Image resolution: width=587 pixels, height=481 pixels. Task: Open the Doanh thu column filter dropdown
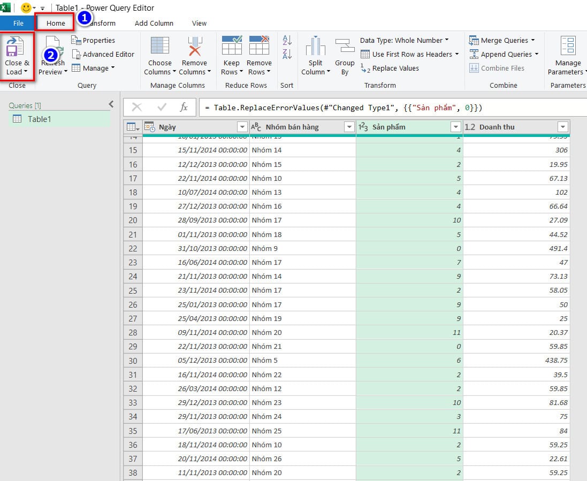(562, 127)
